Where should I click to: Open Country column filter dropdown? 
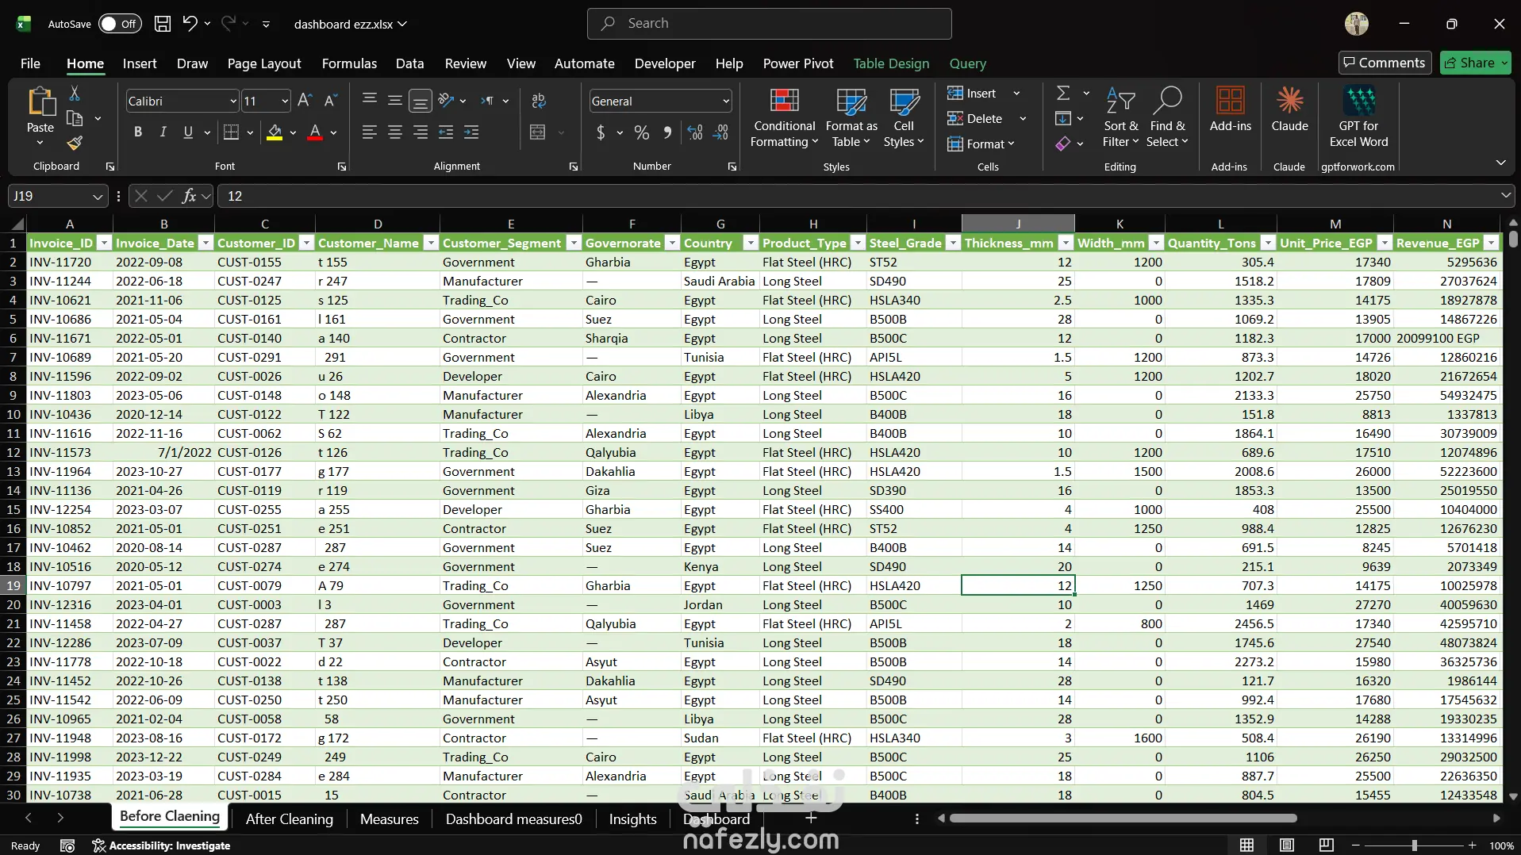coord(751,243)
